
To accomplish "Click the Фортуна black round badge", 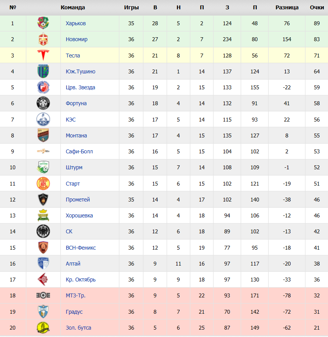I will tap(43, 103).
